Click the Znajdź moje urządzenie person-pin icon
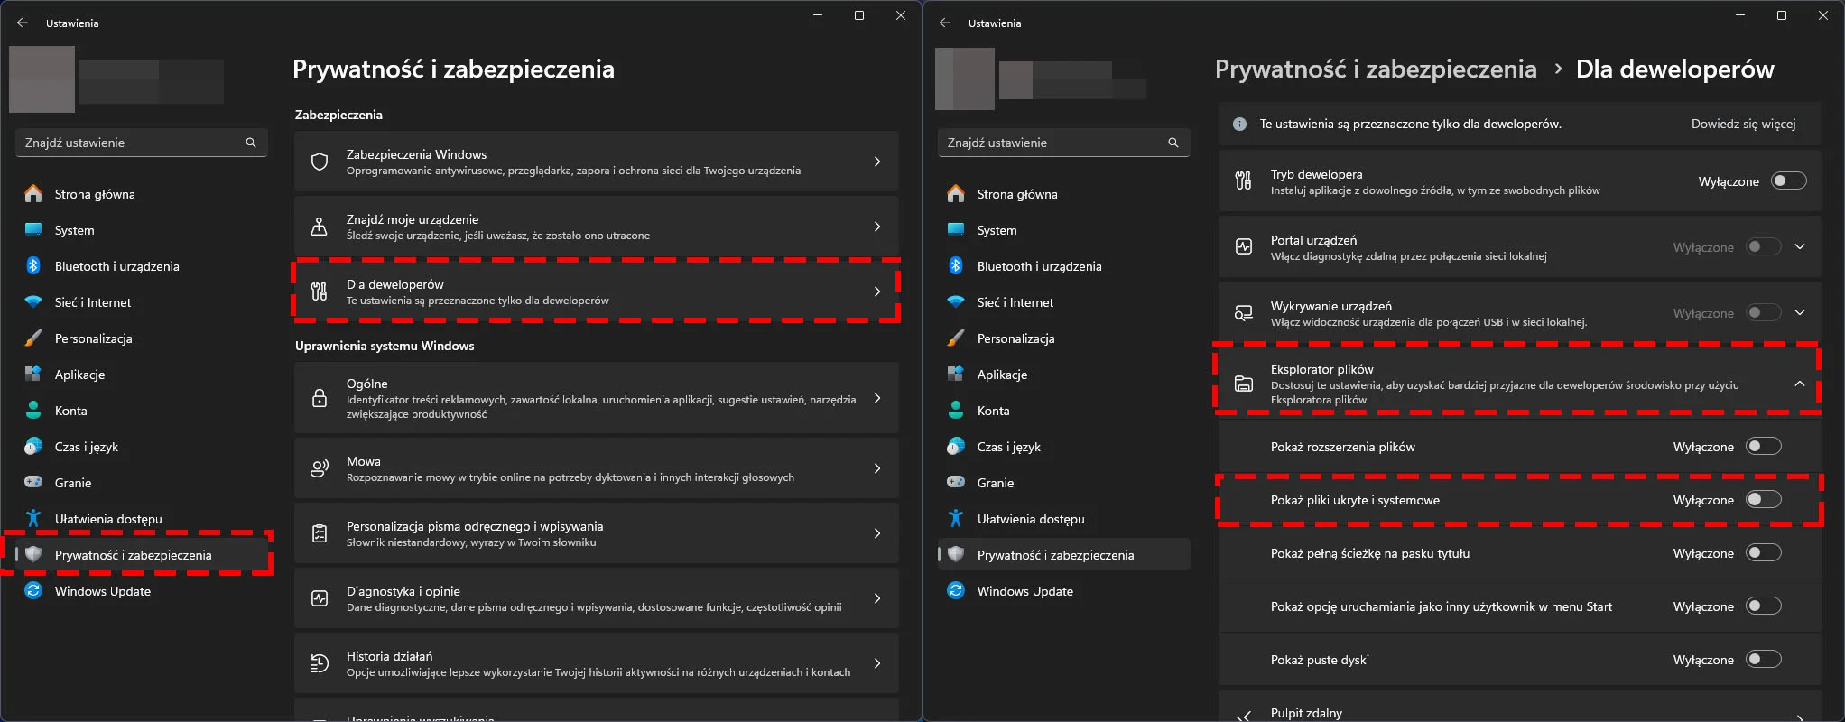1845x722 pixels. pyautogui.click(x=320, y=227)
